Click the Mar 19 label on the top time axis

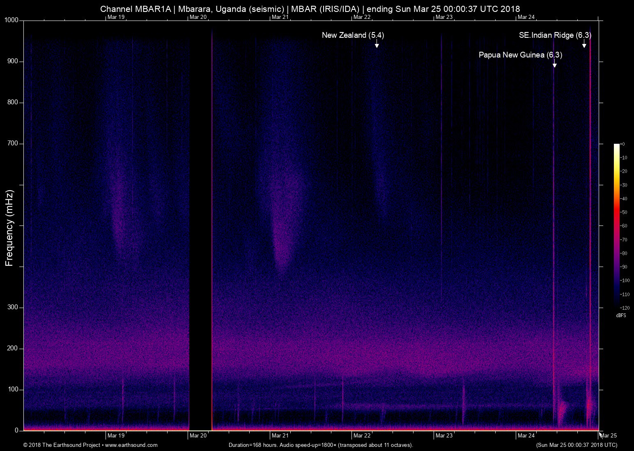point(116,17)
